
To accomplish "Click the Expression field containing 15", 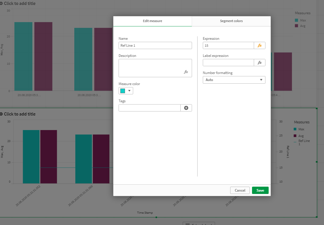I will pyautogui.click(x=228, y=45).
